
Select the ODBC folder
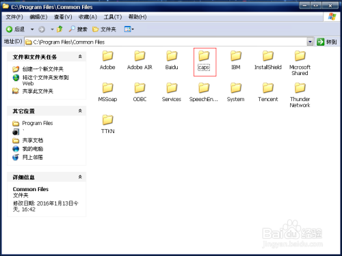click(x=140, y=92)
